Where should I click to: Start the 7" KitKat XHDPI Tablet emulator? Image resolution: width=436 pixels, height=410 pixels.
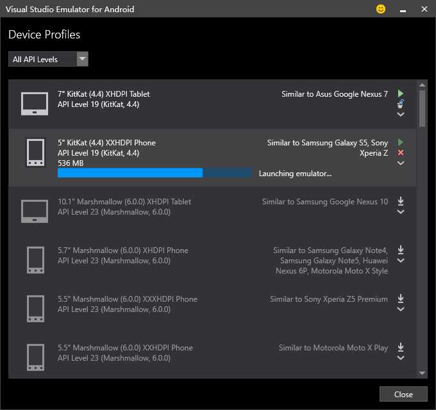[400, 94]
